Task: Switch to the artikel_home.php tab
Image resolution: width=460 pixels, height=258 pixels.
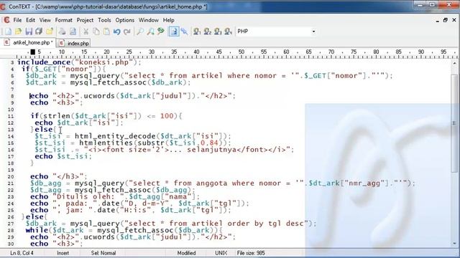Action: point(29,43)
